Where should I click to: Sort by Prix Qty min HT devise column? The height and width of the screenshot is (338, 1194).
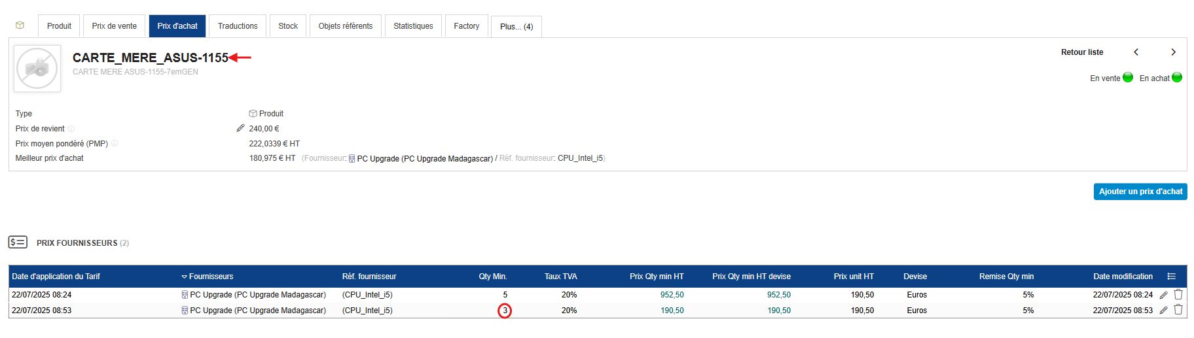click(751, 277)
